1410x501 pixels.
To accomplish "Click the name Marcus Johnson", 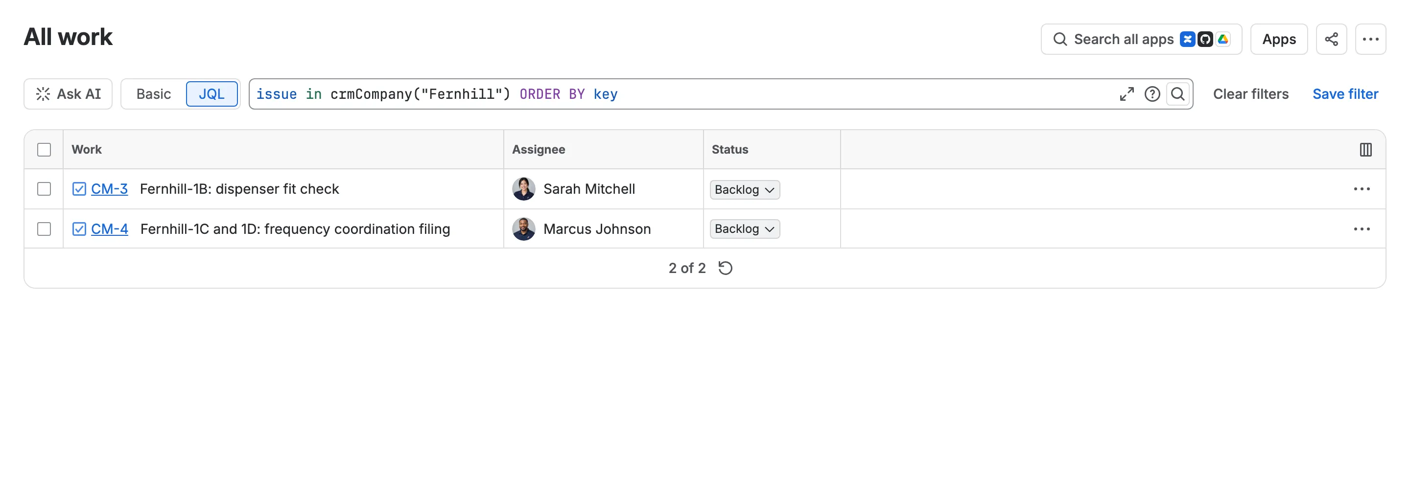I will pos(597,229).
